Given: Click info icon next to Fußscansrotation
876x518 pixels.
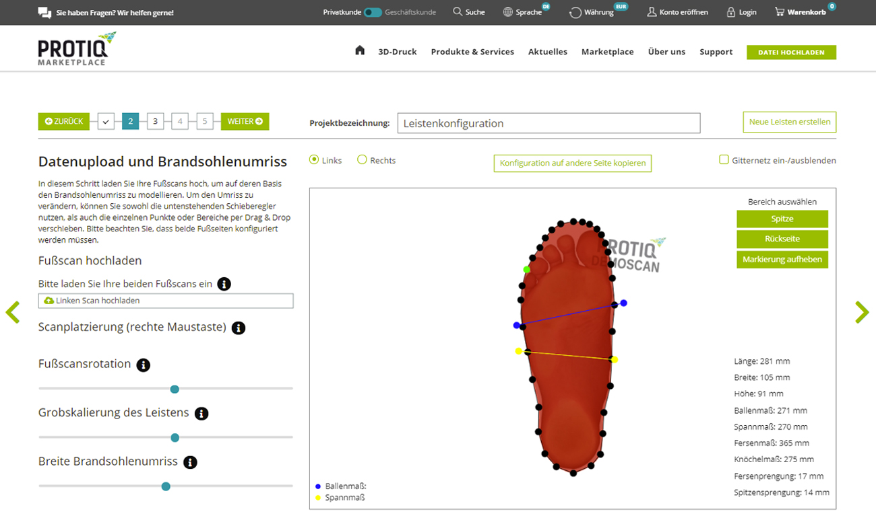Looking at the screenshot, I should 143,365.
